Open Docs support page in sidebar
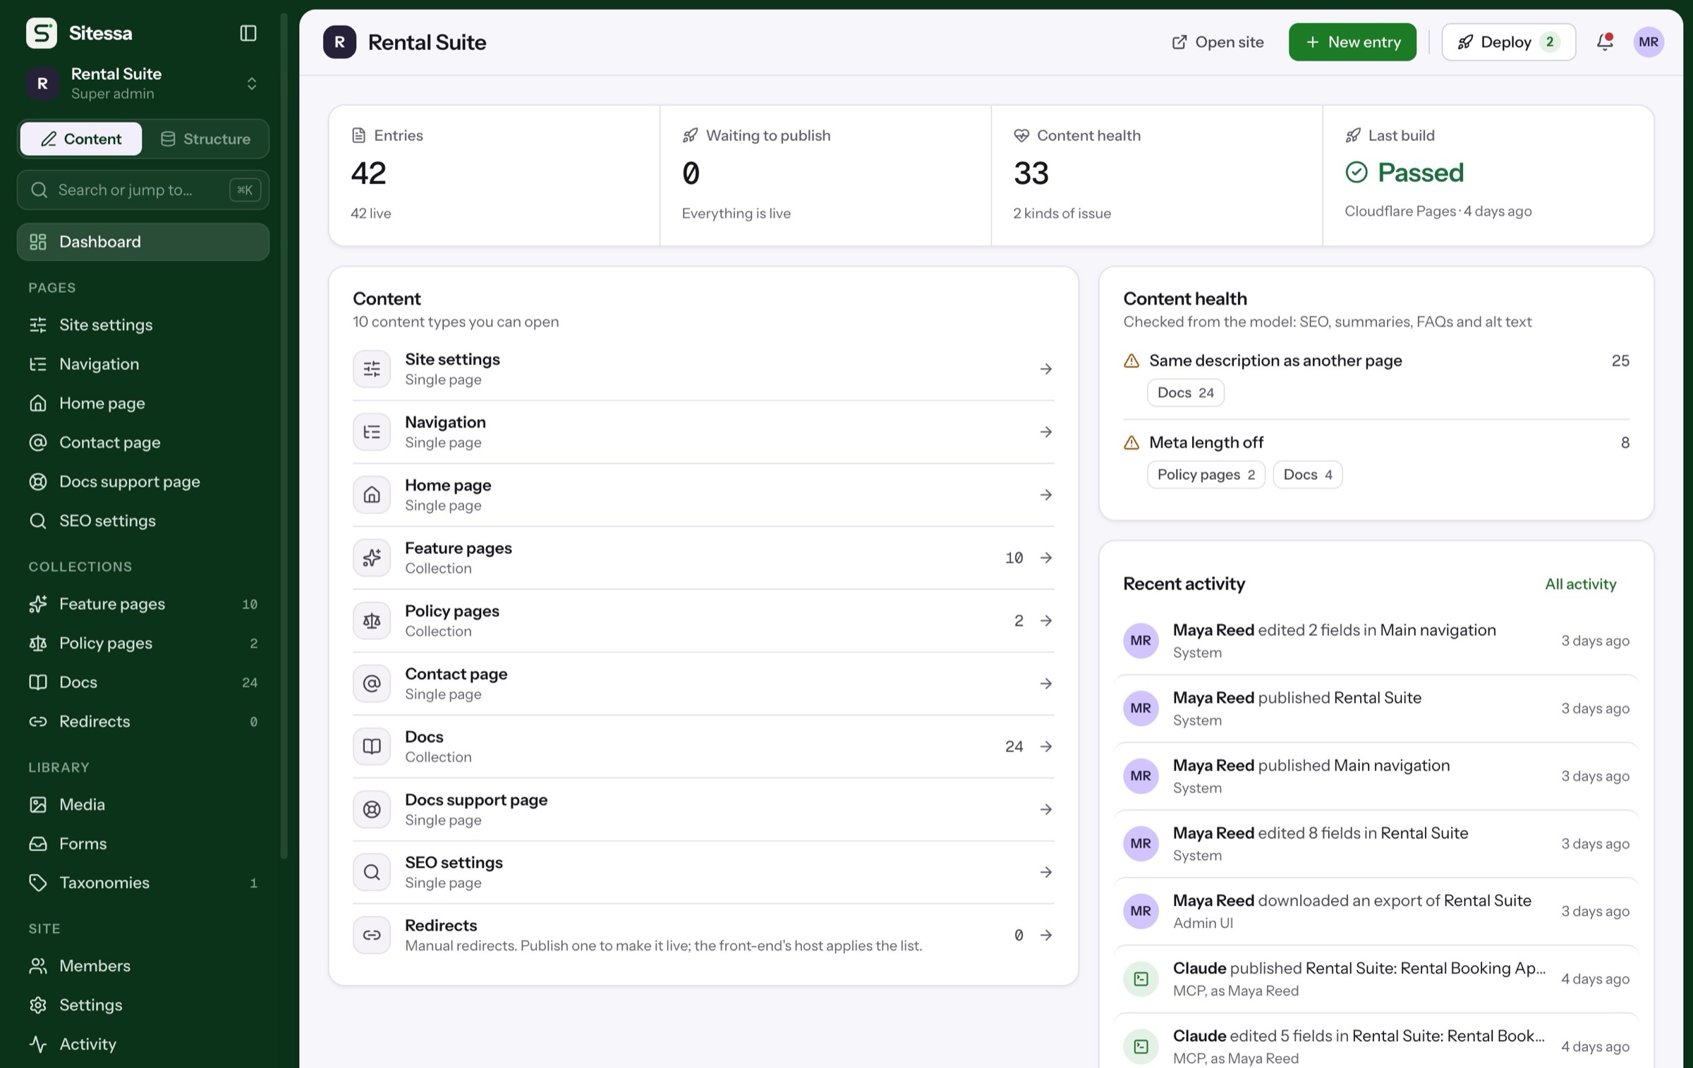Image resolution: width=1693 pixels, height=1068 pixels. (143, 481)
